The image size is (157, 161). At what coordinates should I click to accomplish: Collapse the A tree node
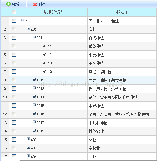[x=23, y=20]
